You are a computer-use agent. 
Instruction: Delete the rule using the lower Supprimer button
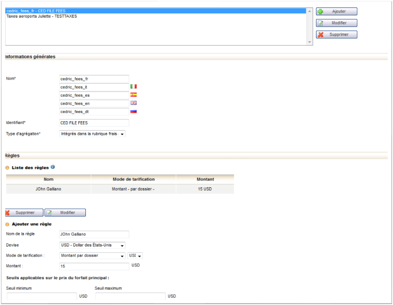(x=24, y=213)
